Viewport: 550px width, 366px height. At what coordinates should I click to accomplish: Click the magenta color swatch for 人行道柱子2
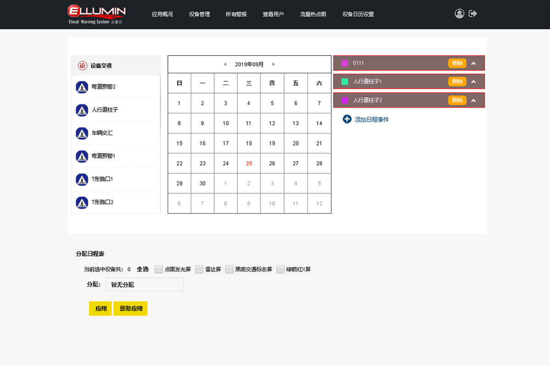[345, 100]
